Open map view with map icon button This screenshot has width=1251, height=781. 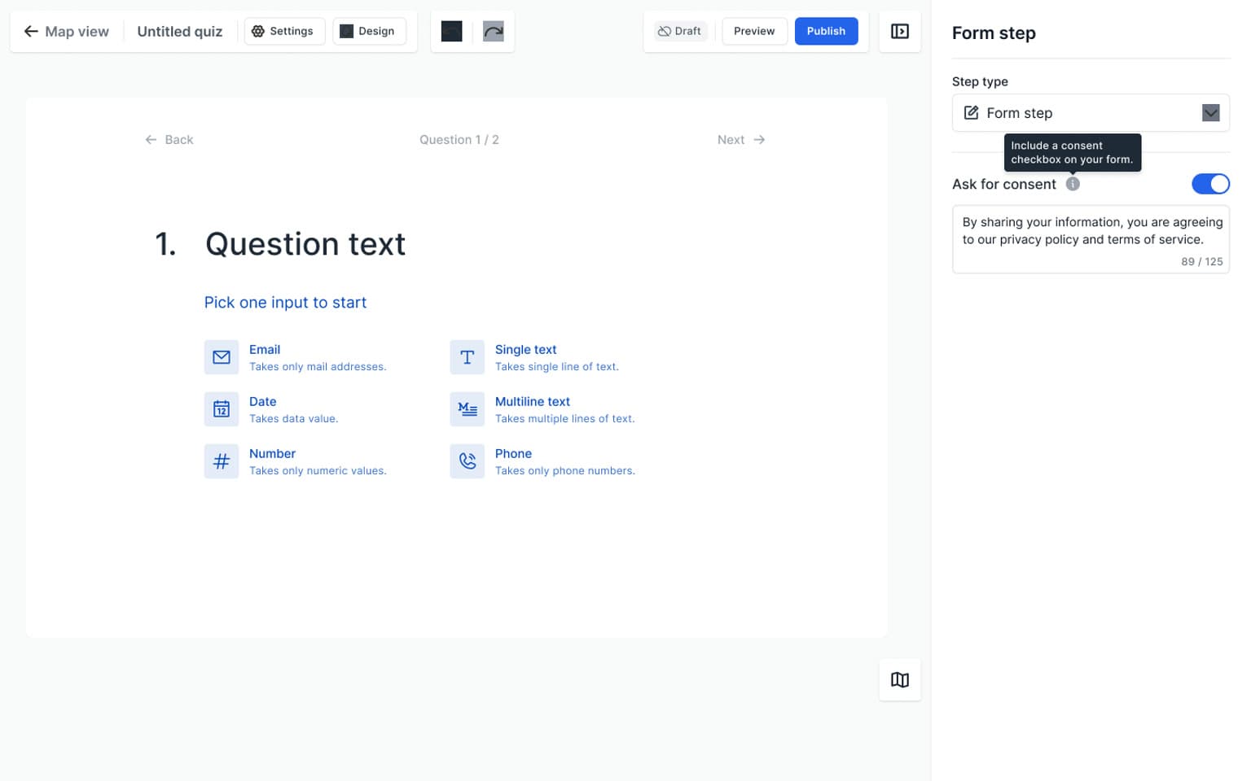(x=900, y=679)
